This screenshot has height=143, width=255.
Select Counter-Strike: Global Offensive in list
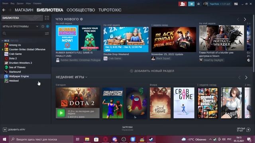tap(27, 49)
